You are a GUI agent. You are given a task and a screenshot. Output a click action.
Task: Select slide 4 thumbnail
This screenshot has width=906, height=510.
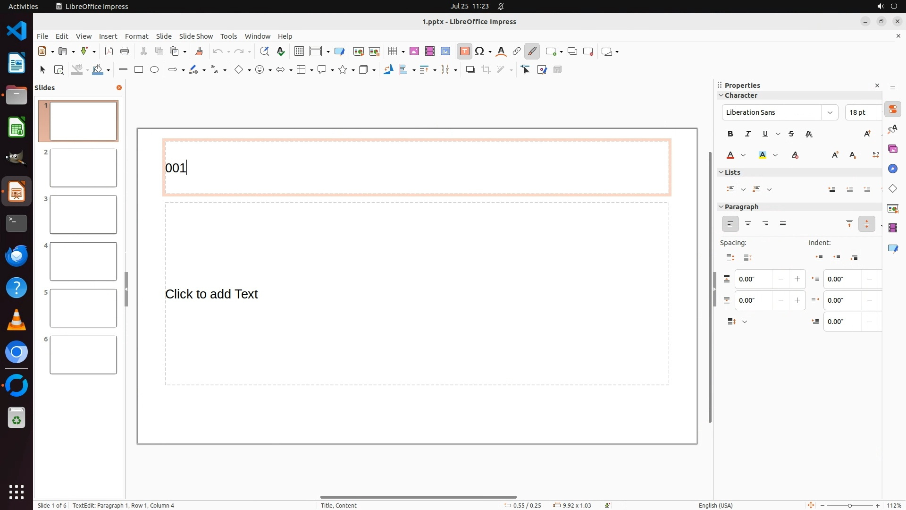(x=83, y=262)
